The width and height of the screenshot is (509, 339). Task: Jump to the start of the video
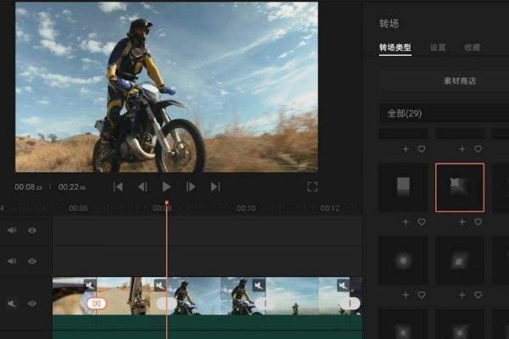pos(118,186)
